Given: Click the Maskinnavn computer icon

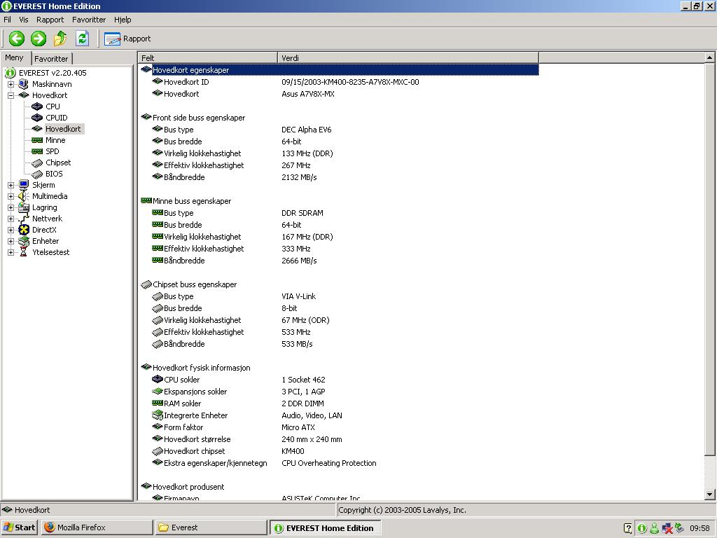Looking at the screenshot, I should [24, 84].
